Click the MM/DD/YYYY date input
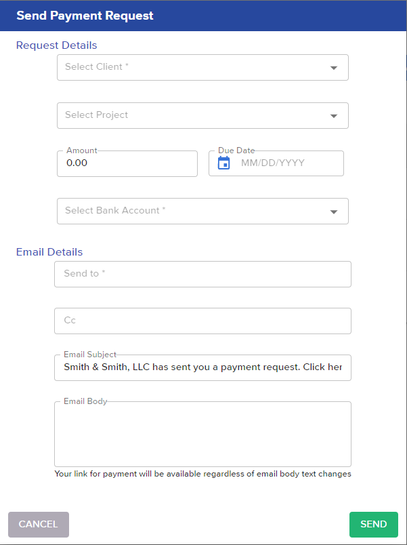 pyautogui.click(x=273, y=163)
